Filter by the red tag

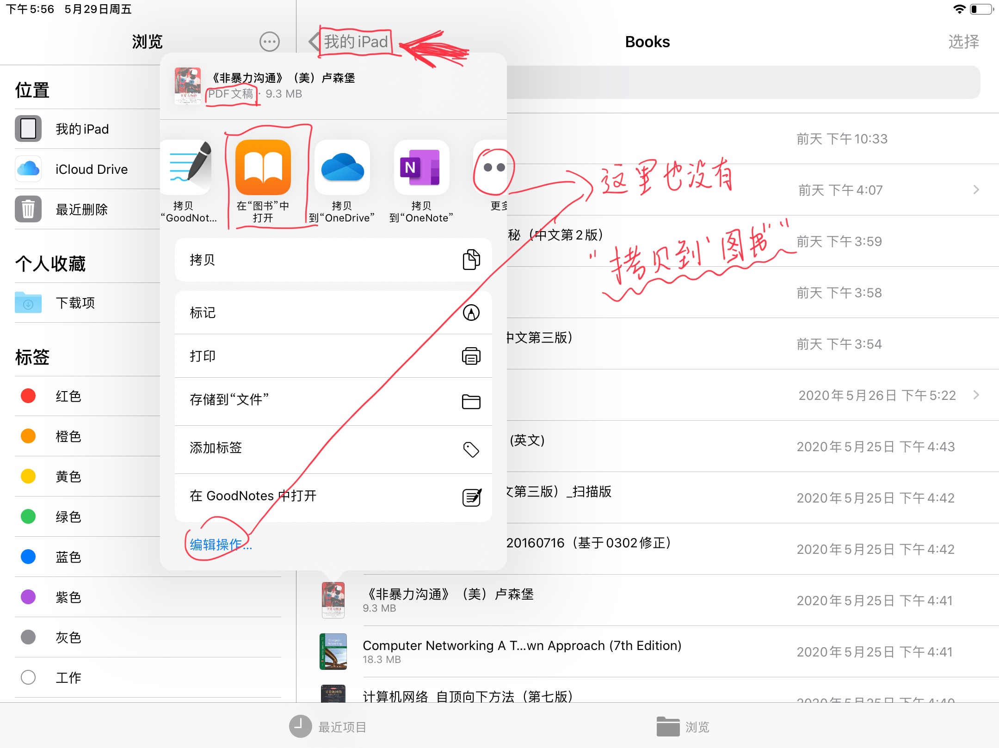coord(68,396)
